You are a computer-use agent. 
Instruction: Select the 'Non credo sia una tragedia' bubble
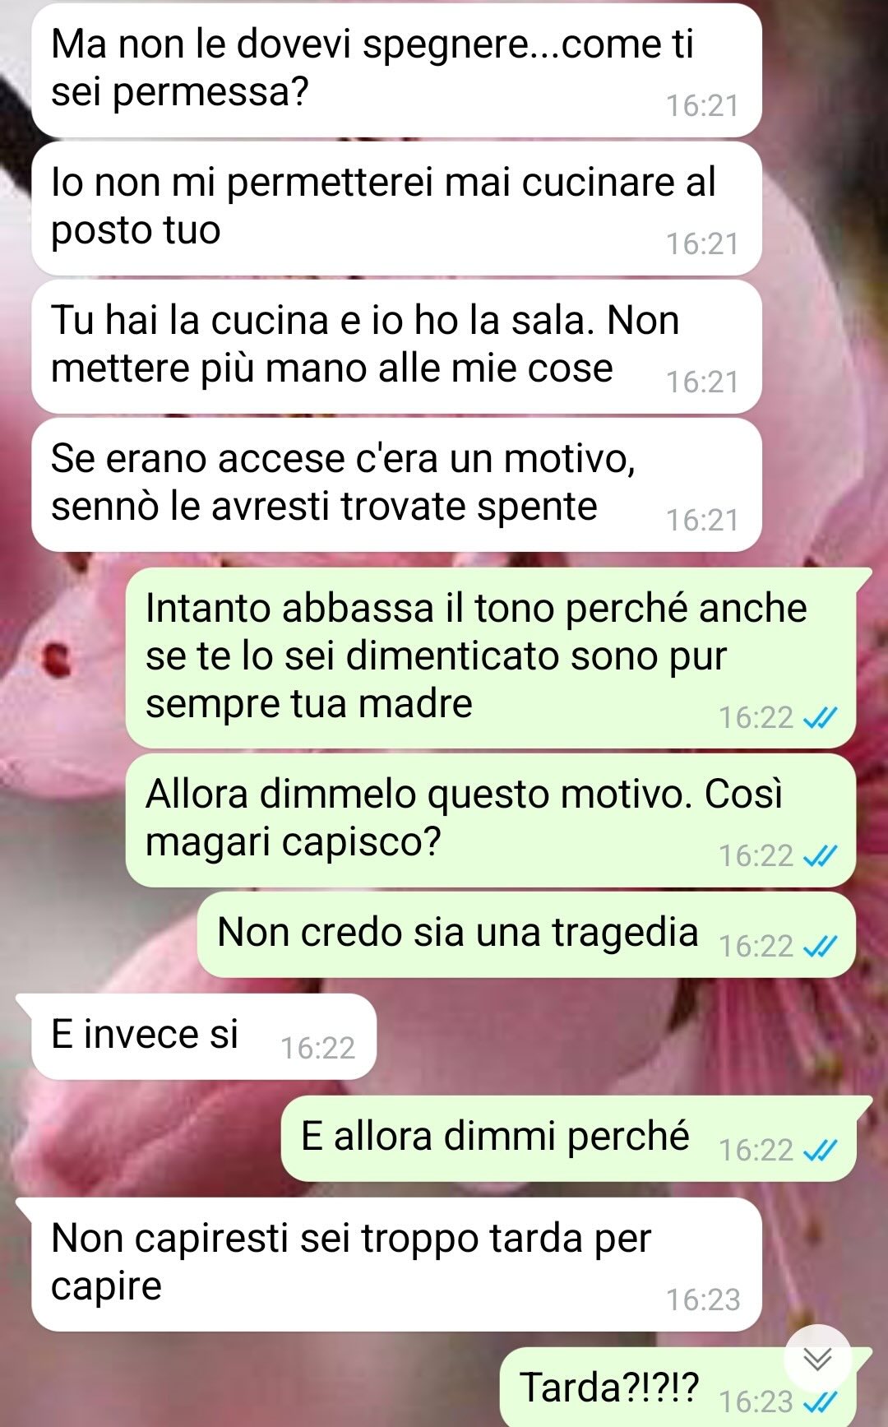(x=526, y=935)
